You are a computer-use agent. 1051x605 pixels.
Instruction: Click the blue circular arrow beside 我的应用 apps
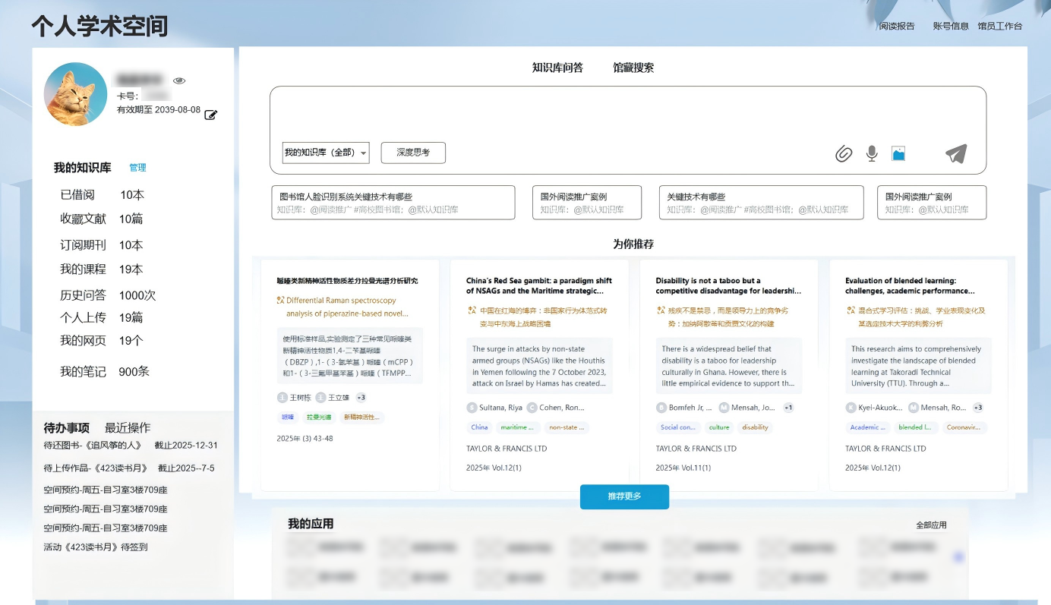[x=960, y=556]
